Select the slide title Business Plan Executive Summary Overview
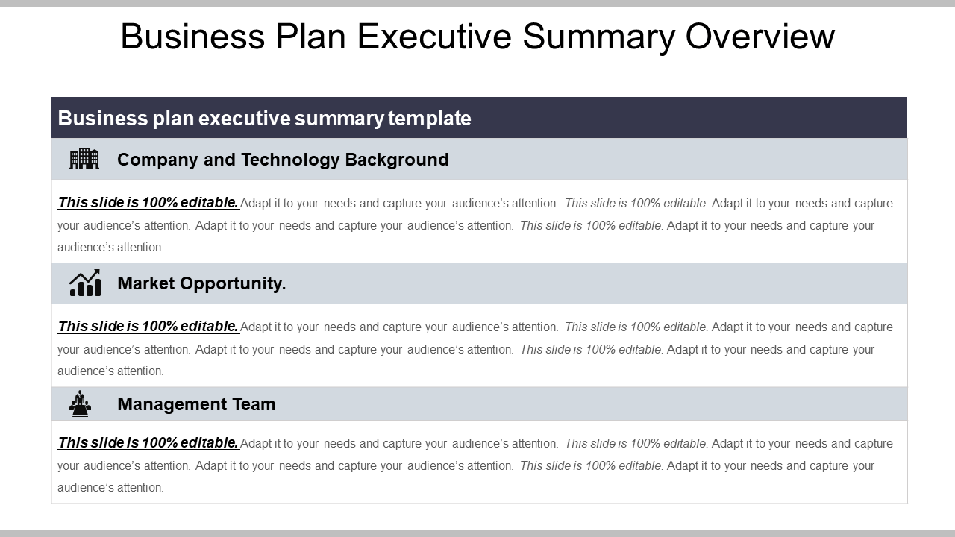The height and width of the screenshot is (537, 955). click(x=477, y=36)
